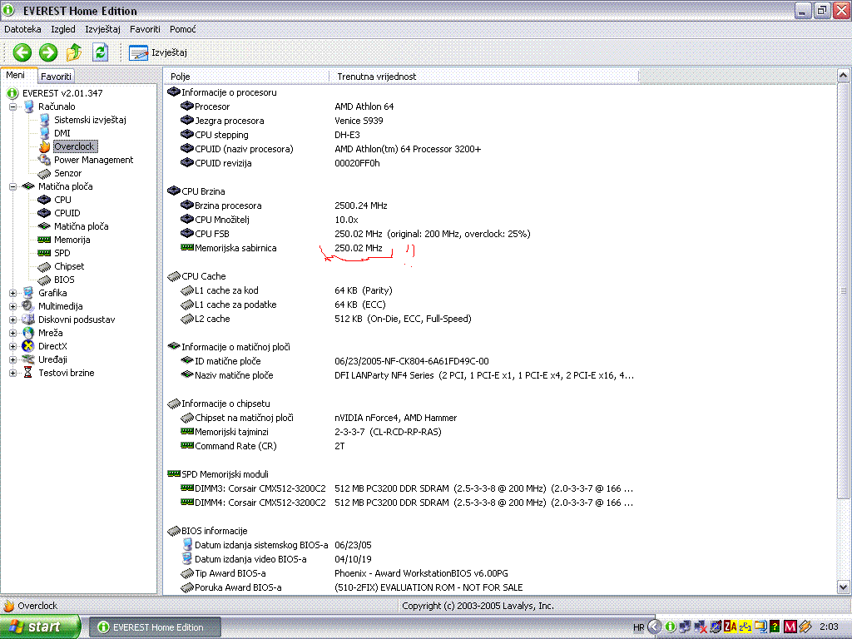Expand the Diskovni podsustav node
The width and height of the screenshot is (852, 639).
[x=13, y=319]
